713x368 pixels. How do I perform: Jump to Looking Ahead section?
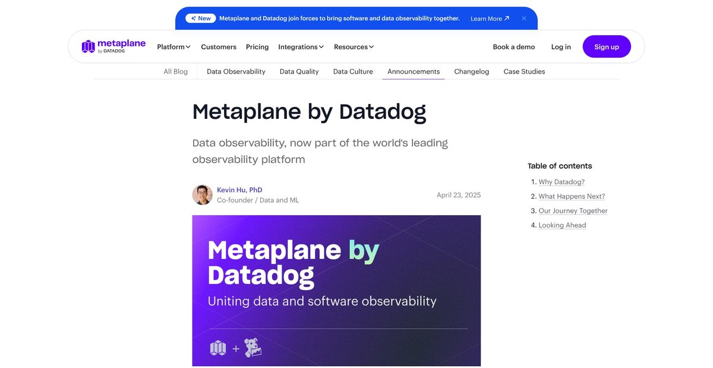point(562,225)
